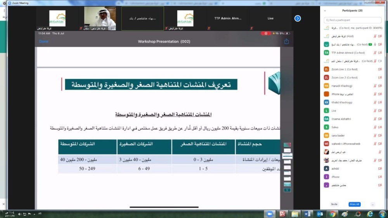Viewport: 388px width, 218px height.
Task: Collapse the Participants panel using its chevron
Action: (325, 11)
